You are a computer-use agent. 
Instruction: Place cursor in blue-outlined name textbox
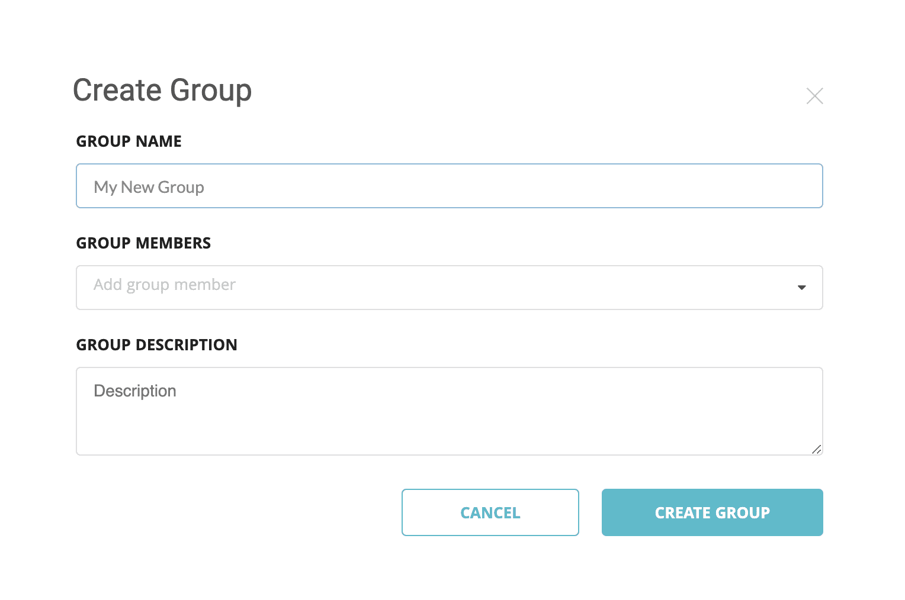(x=450, y=186)
